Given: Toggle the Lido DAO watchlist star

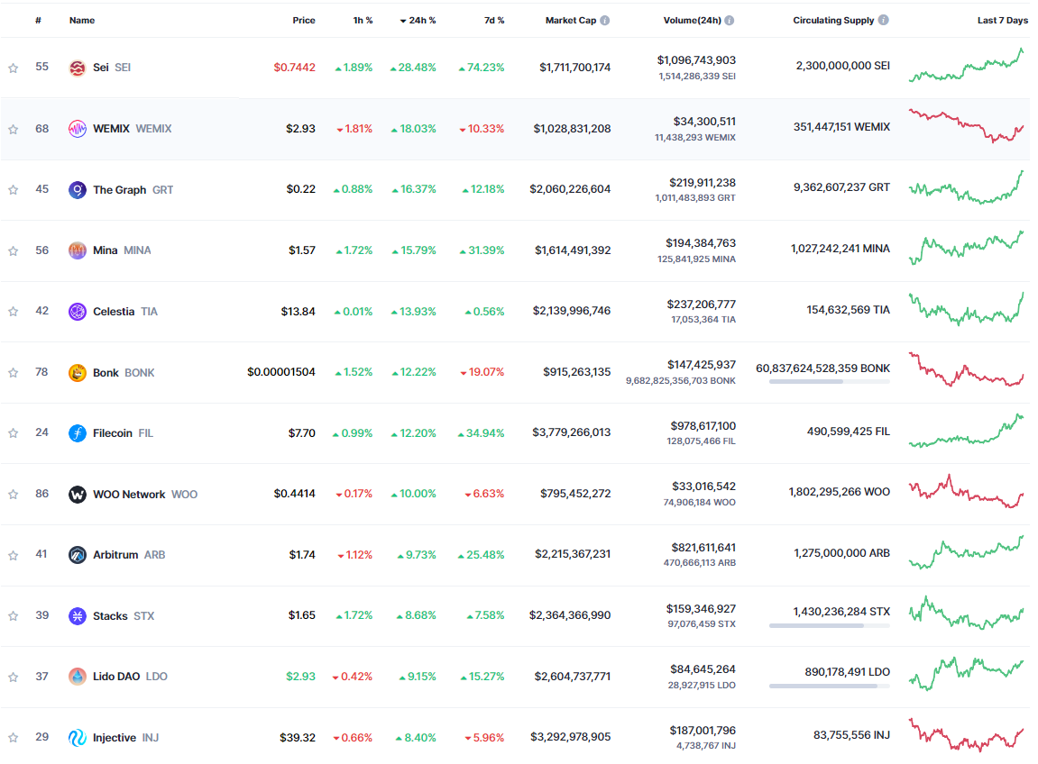Looking at the screenshot, I should click(x=14, y=678).
